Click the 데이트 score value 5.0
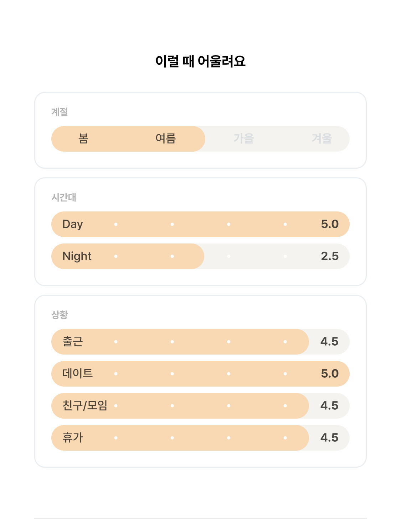Screen dimensions: 401x519 tap(330, 374)
